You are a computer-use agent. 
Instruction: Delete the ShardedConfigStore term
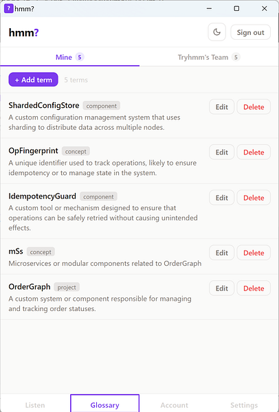pos(254,107)
